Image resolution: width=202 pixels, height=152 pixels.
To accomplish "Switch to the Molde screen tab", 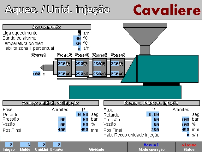I will (25, 147).
